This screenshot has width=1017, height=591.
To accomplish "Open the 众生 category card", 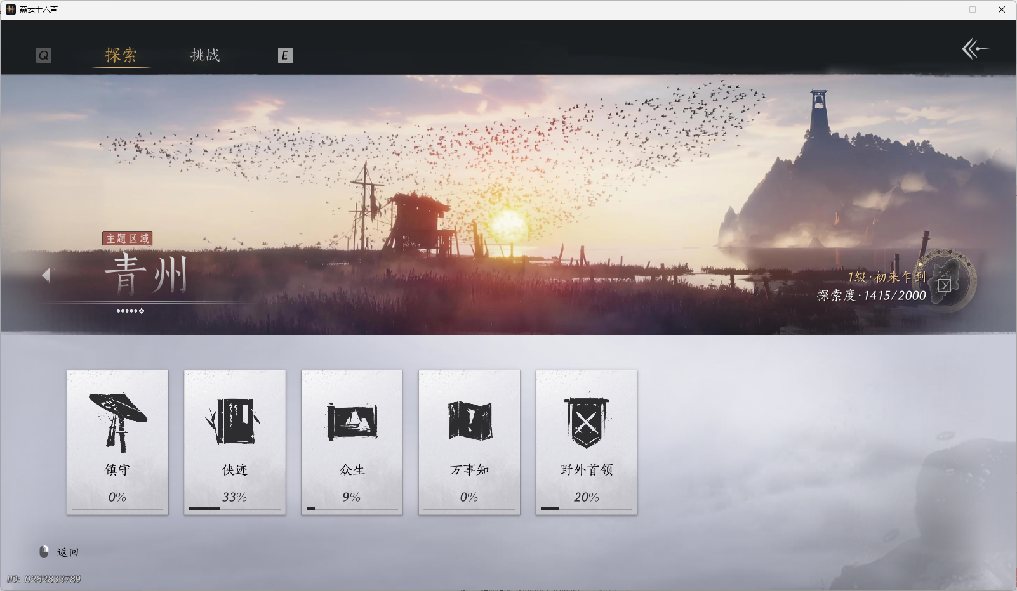I will click(x=351, y=442).
